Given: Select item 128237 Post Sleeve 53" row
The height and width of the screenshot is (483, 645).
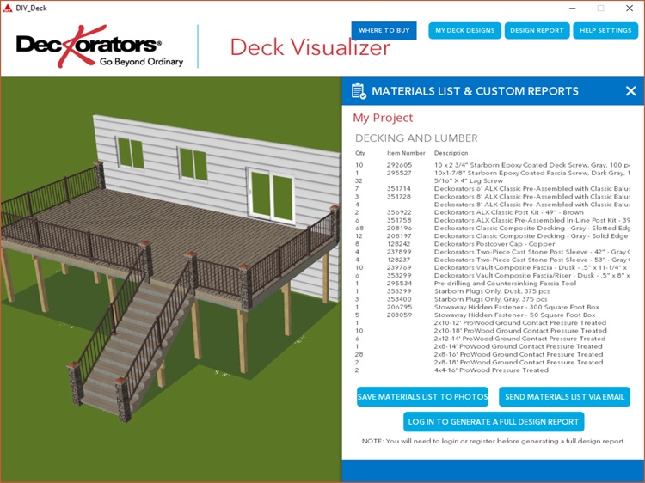Looking at the screenshot, I should (493, 260).
